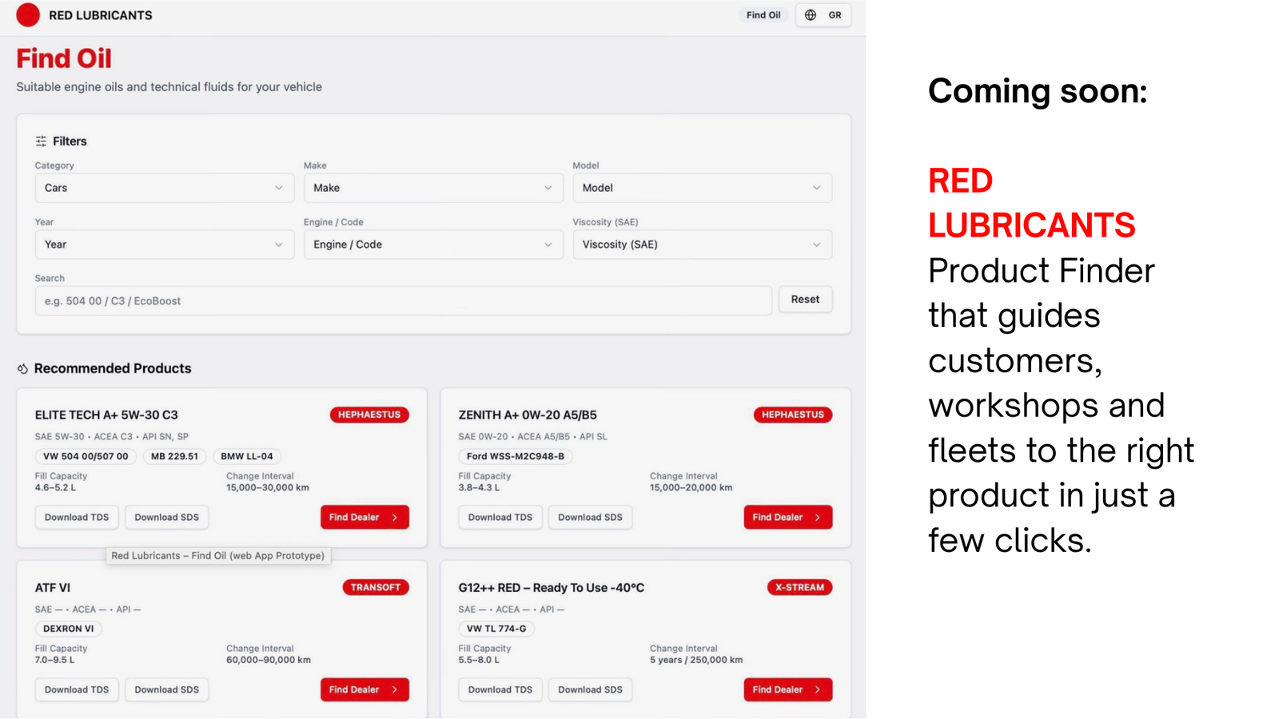Select Find Oil in the top navigation
The height and width of the screenshot is (719, 1279).
763,14
